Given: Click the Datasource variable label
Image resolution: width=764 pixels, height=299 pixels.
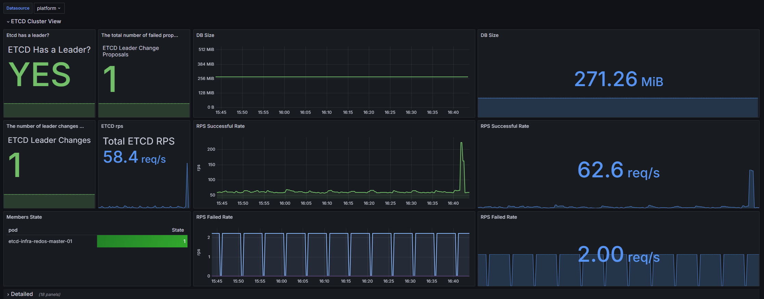Looking at the screenshot, I should pos(18,8).
